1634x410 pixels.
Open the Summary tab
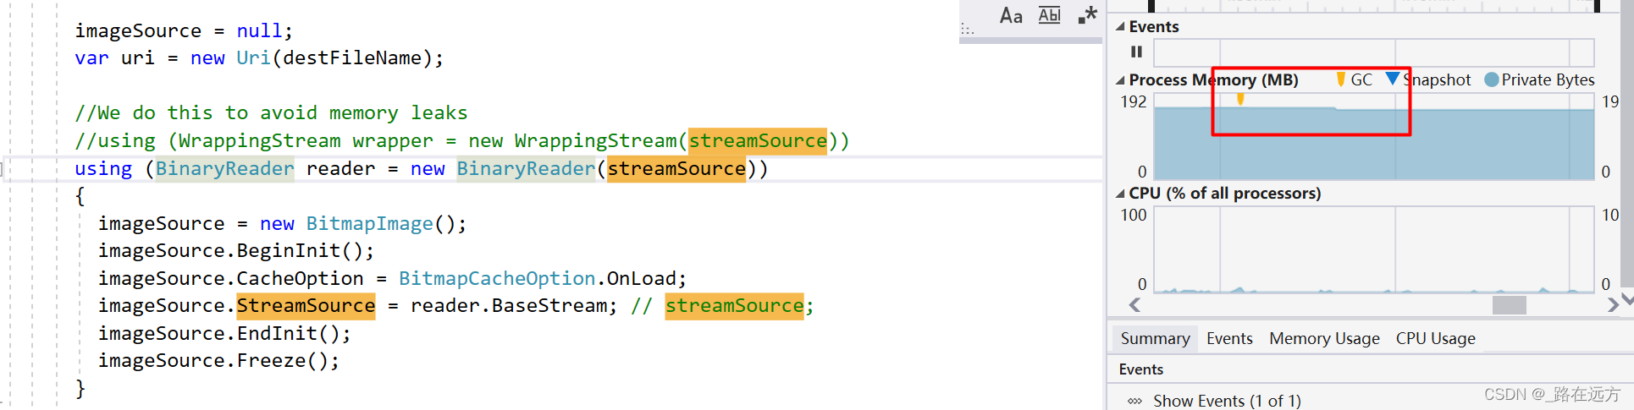click(x=1155, y=339)
